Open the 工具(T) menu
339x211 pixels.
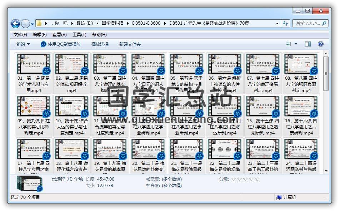[79, 35]
